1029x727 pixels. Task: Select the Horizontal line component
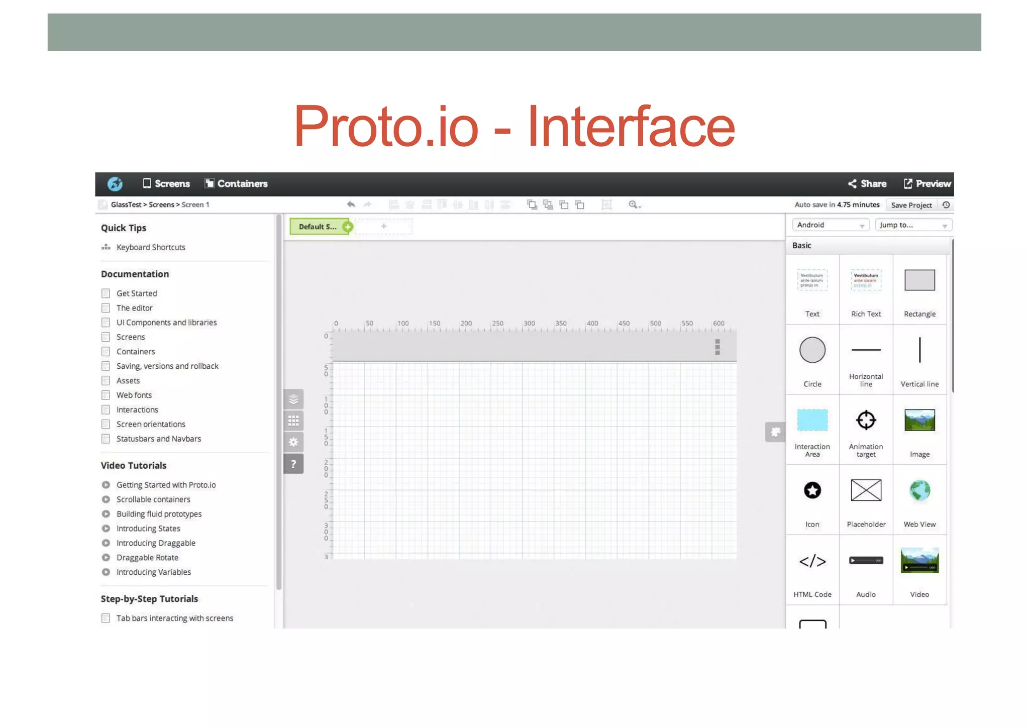click(x=866, y=359)
